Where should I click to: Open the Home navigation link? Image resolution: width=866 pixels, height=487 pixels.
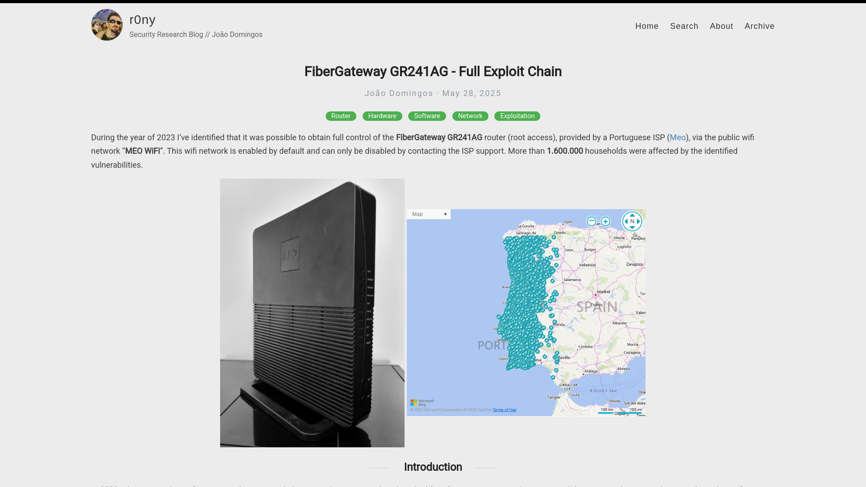(647, 26)
